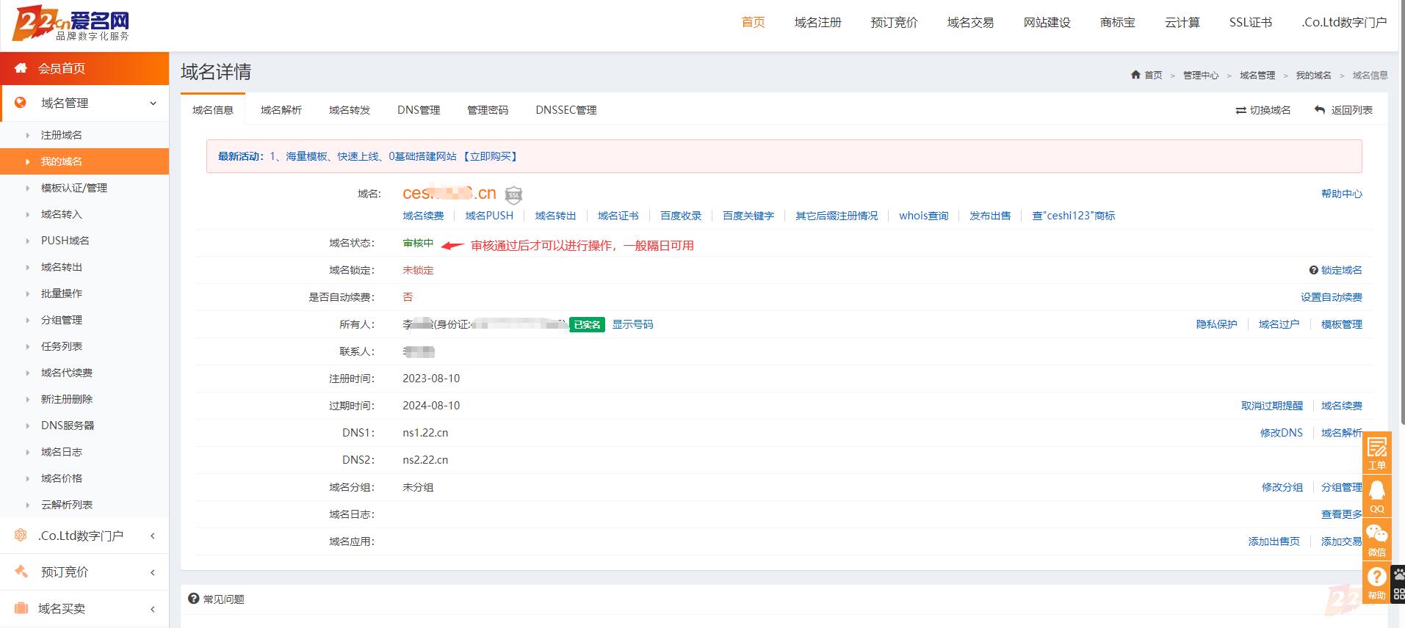Image resolution: width=1405 pixels, height=628 pixels.
Task: Collapse the 域名管理 sidebar section
Action: tap(153, 103)
